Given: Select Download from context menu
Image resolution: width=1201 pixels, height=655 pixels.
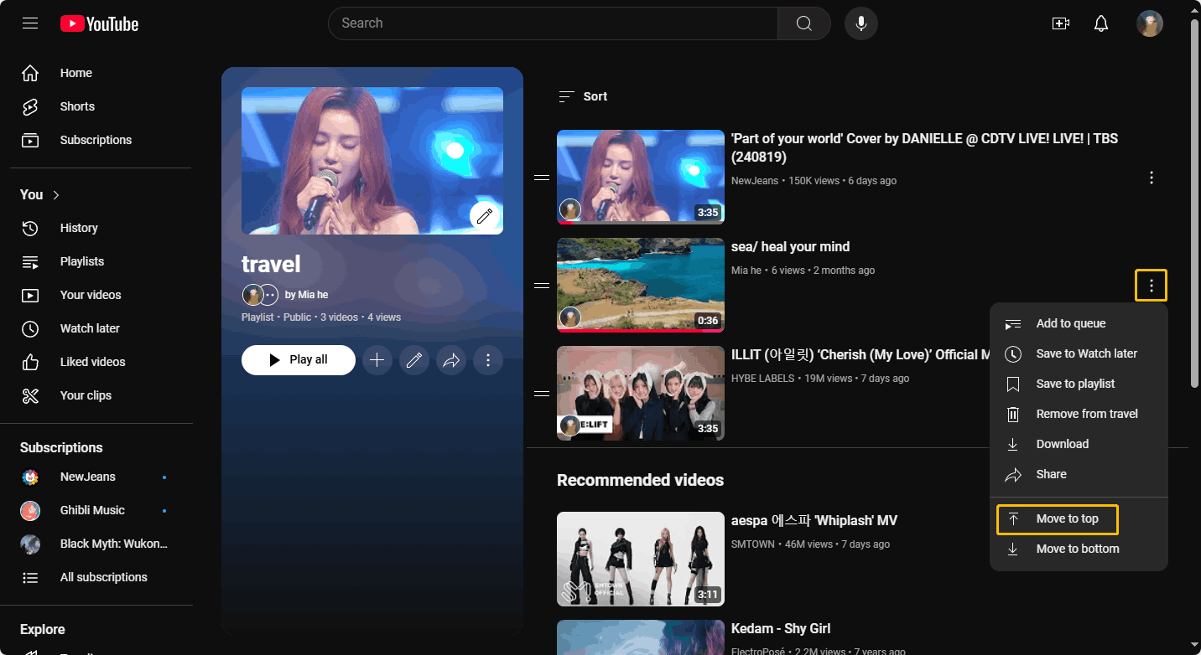Looking at the screenshot, I should pos(1079,444).
